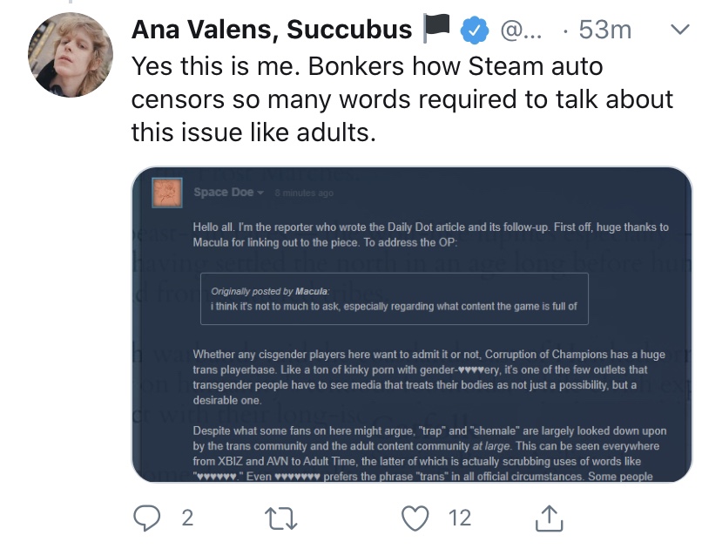This screenshot has height=549, width=702.
Task: Click the Originally posted by Macula quote box
Action: click(x=394, y=299)
